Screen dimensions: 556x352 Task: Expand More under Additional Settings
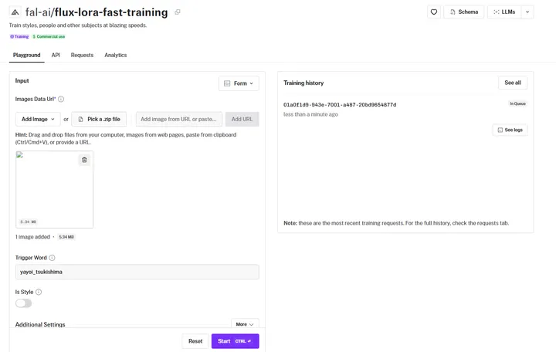245,324
